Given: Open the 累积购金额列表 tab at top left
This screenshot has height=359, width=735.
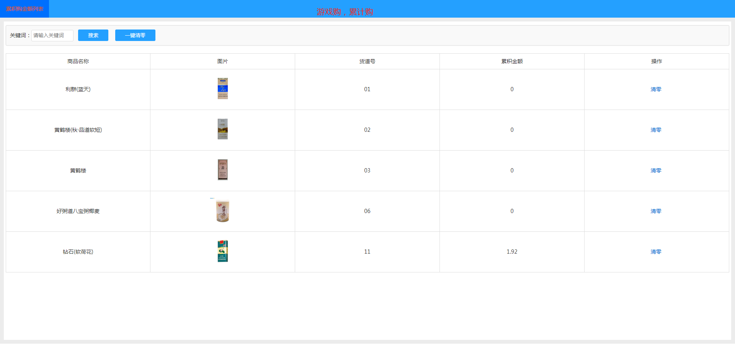Looking at the screenshot, I should (x=24, y=9).
